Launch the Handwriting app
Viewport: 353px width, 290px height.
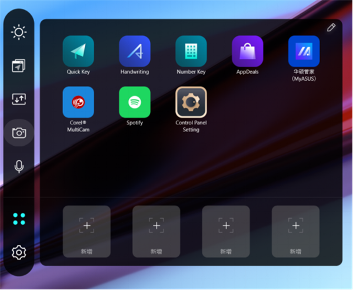135,51
